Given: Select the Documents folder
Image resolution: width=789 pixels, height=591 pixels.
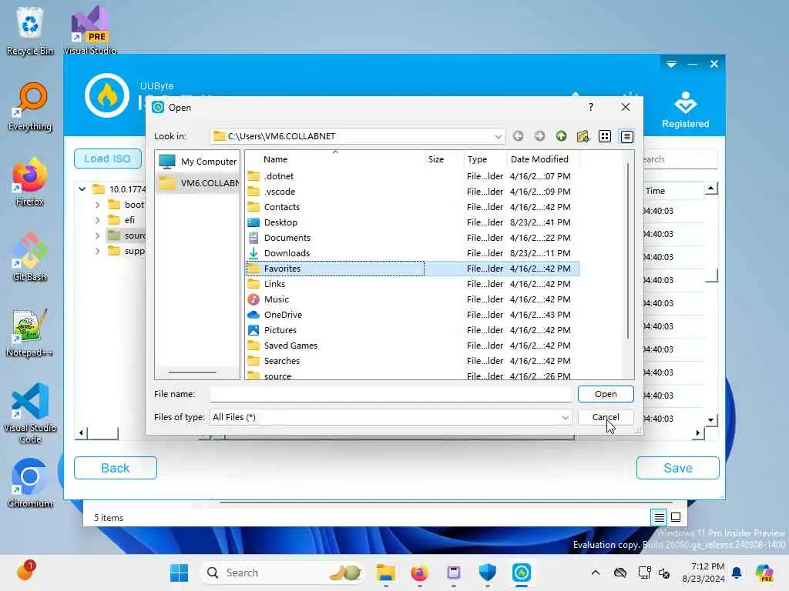Looking at the screenshot, I should click(x=287, y=238).
